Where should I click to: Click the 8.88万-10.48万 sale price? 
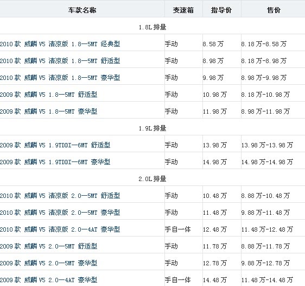[x=265, y=196]
